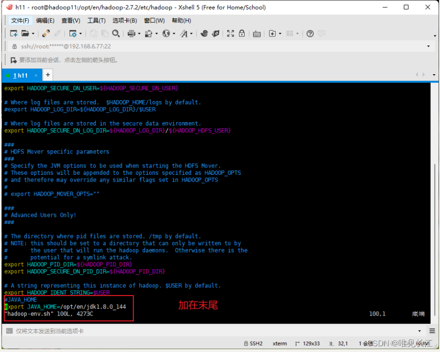The height and width of the screenshot is (352, 440).
Task: Click the Copy icon in toolbar
Action: click(93, 34)
